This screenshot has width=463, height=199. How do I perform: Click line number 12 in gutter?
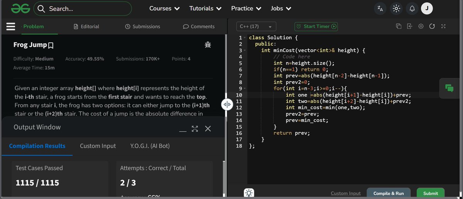coord(238,107)
